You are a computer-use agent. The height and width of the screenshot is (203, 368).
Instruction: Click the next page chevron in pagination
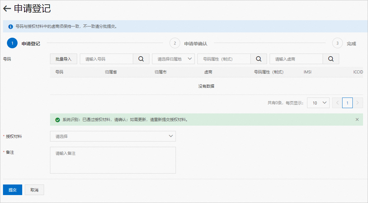[358, 102]
